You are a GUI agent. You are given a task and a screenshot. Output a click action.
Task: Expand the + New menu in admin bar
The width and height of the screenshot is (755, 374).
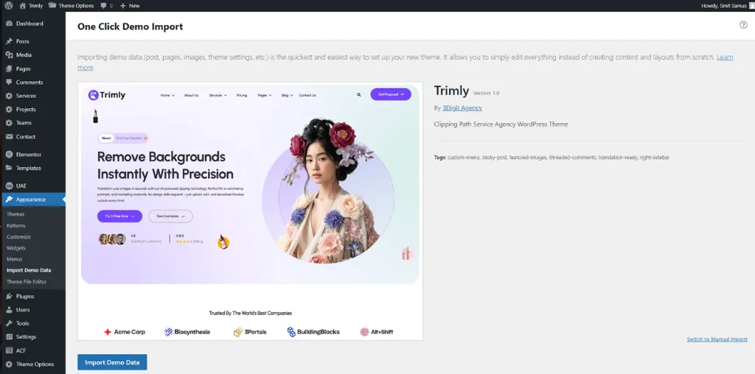(x=130, y=5)
